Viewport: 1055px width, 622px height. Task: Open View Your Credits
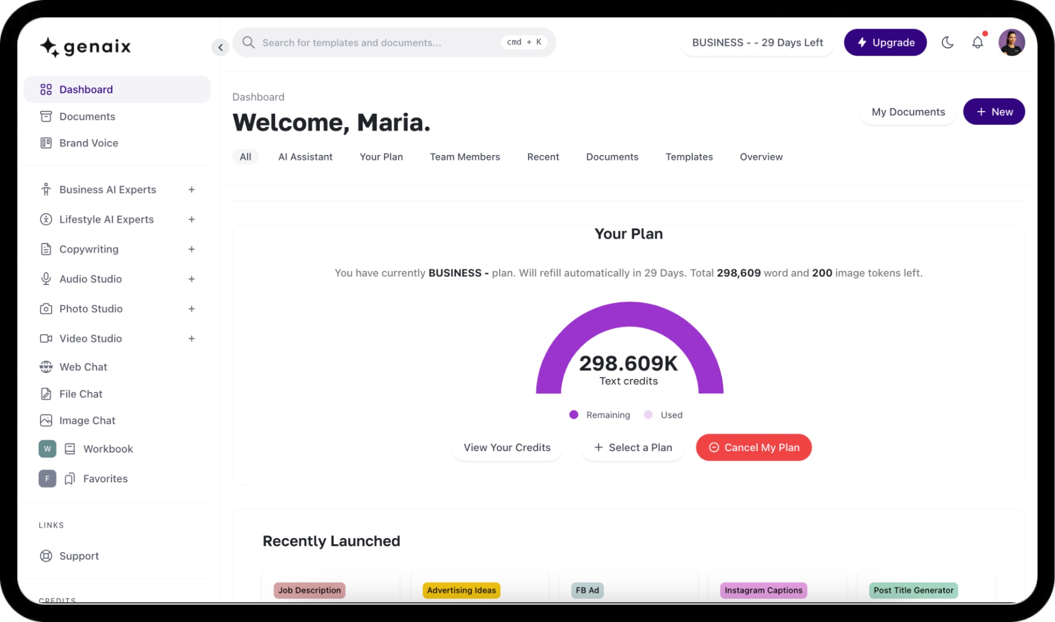click(507, 447)
